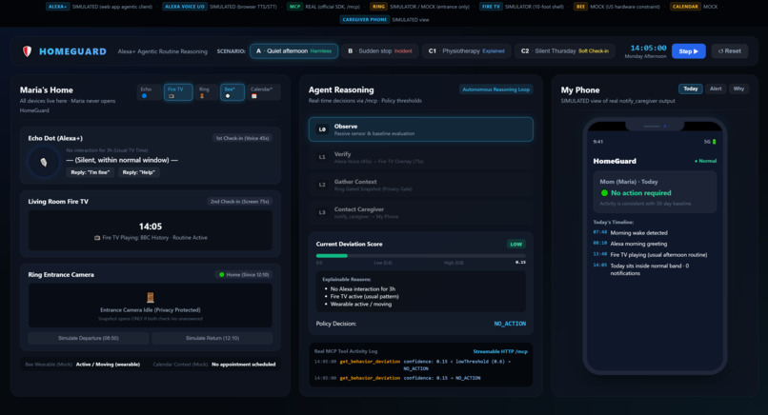Viewport: 768px width, 415px height.
Task: Click the NO_ACTION policy decision value
Action: [x=510, y=324]
